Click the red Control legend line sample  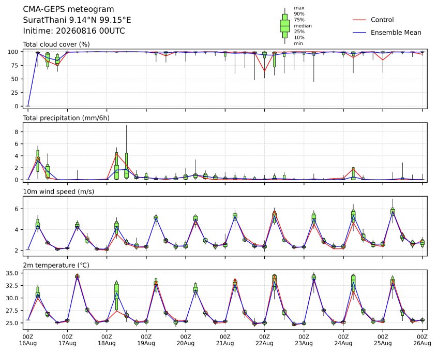click(x=359, y=20)
